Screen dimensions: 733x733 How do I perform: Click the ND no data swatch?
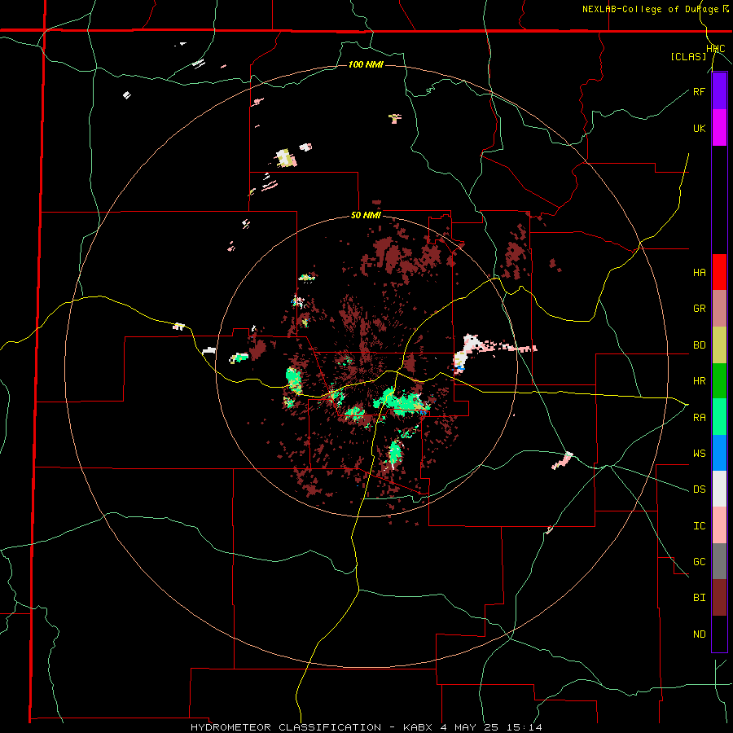tap(719, 634)
